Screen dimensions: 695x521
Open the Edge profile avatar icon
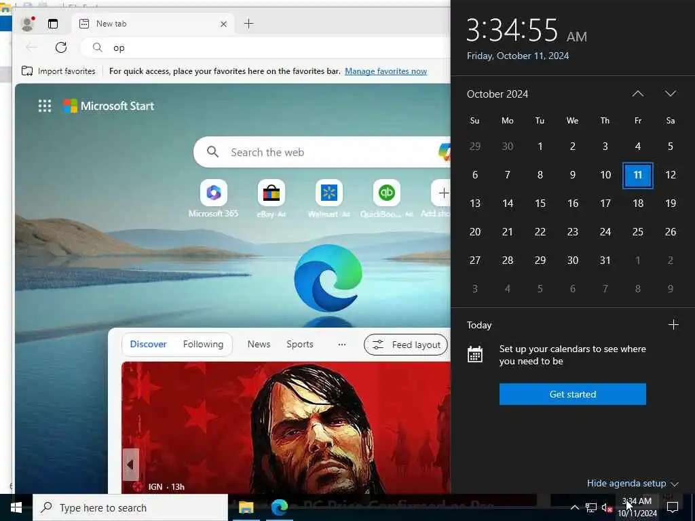pyautogui.click(x=27, y=24)
